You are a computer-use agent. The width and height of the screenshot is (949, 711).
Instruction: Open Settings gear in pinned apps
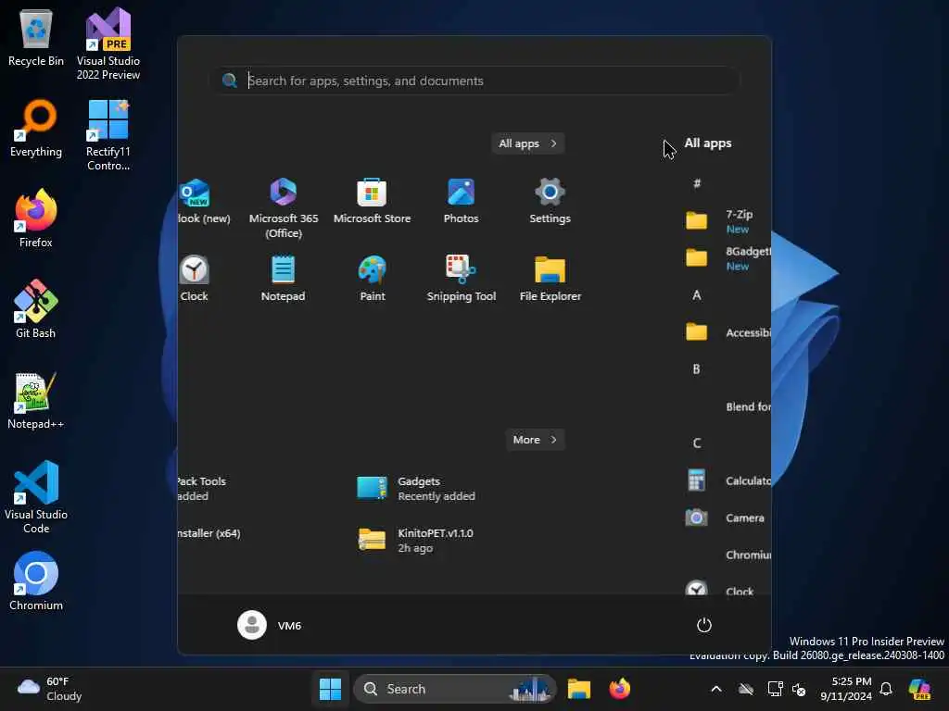(x=550, y=201)
